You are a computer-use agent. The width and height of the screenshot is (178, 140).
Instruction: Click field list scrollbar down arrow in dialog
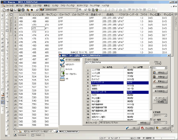click(x=151, y=119)
